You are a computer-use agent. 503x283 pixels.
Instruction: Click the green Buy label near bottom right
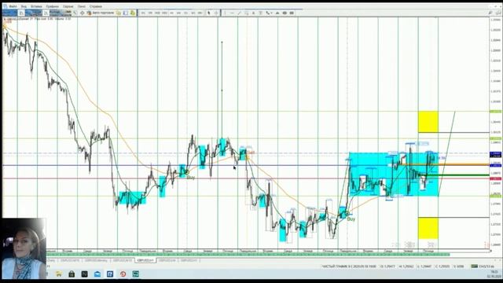coord(351,219)
